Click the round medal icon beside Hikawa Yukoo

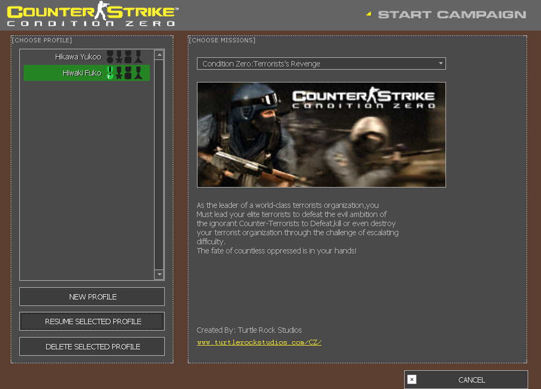tap(110, 59)
